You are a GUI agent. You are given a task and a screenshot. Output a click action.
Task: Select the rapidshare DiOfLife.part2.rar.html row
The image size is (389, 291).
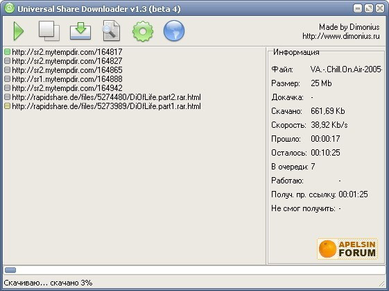106,97
